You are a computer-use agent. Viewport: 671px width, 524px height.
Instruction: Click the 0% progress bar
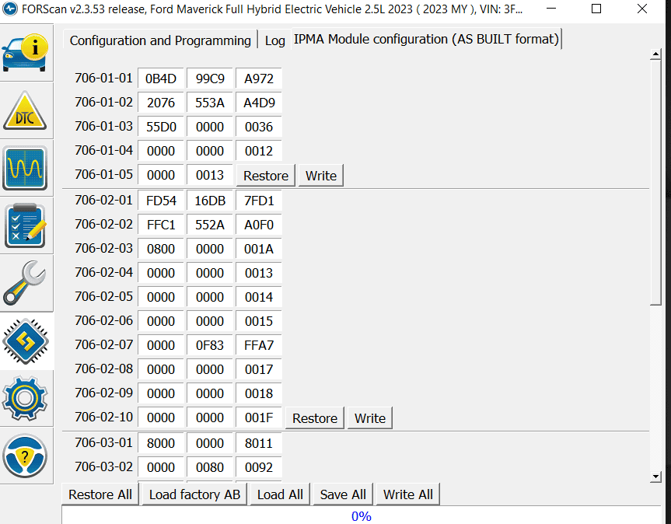(x=362, y=515)
